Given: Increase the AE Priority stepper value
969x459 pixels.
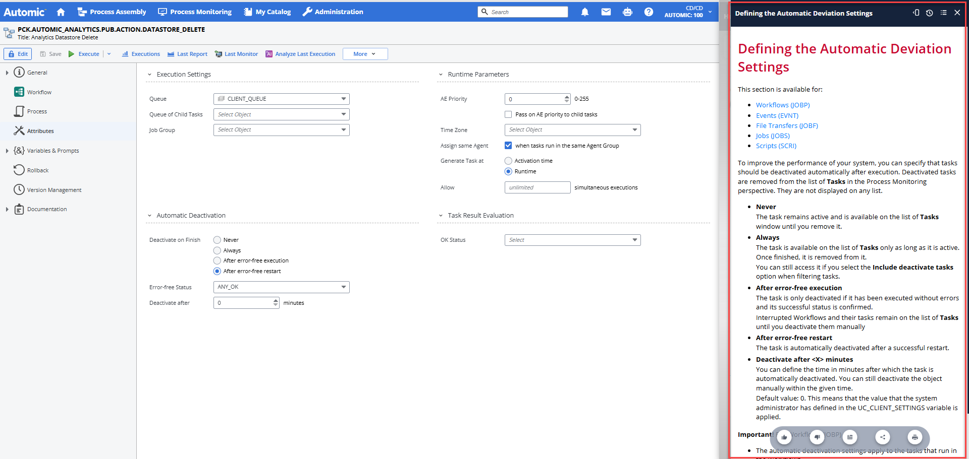Looking at the screenshot, I should click(x=567, y=97).
